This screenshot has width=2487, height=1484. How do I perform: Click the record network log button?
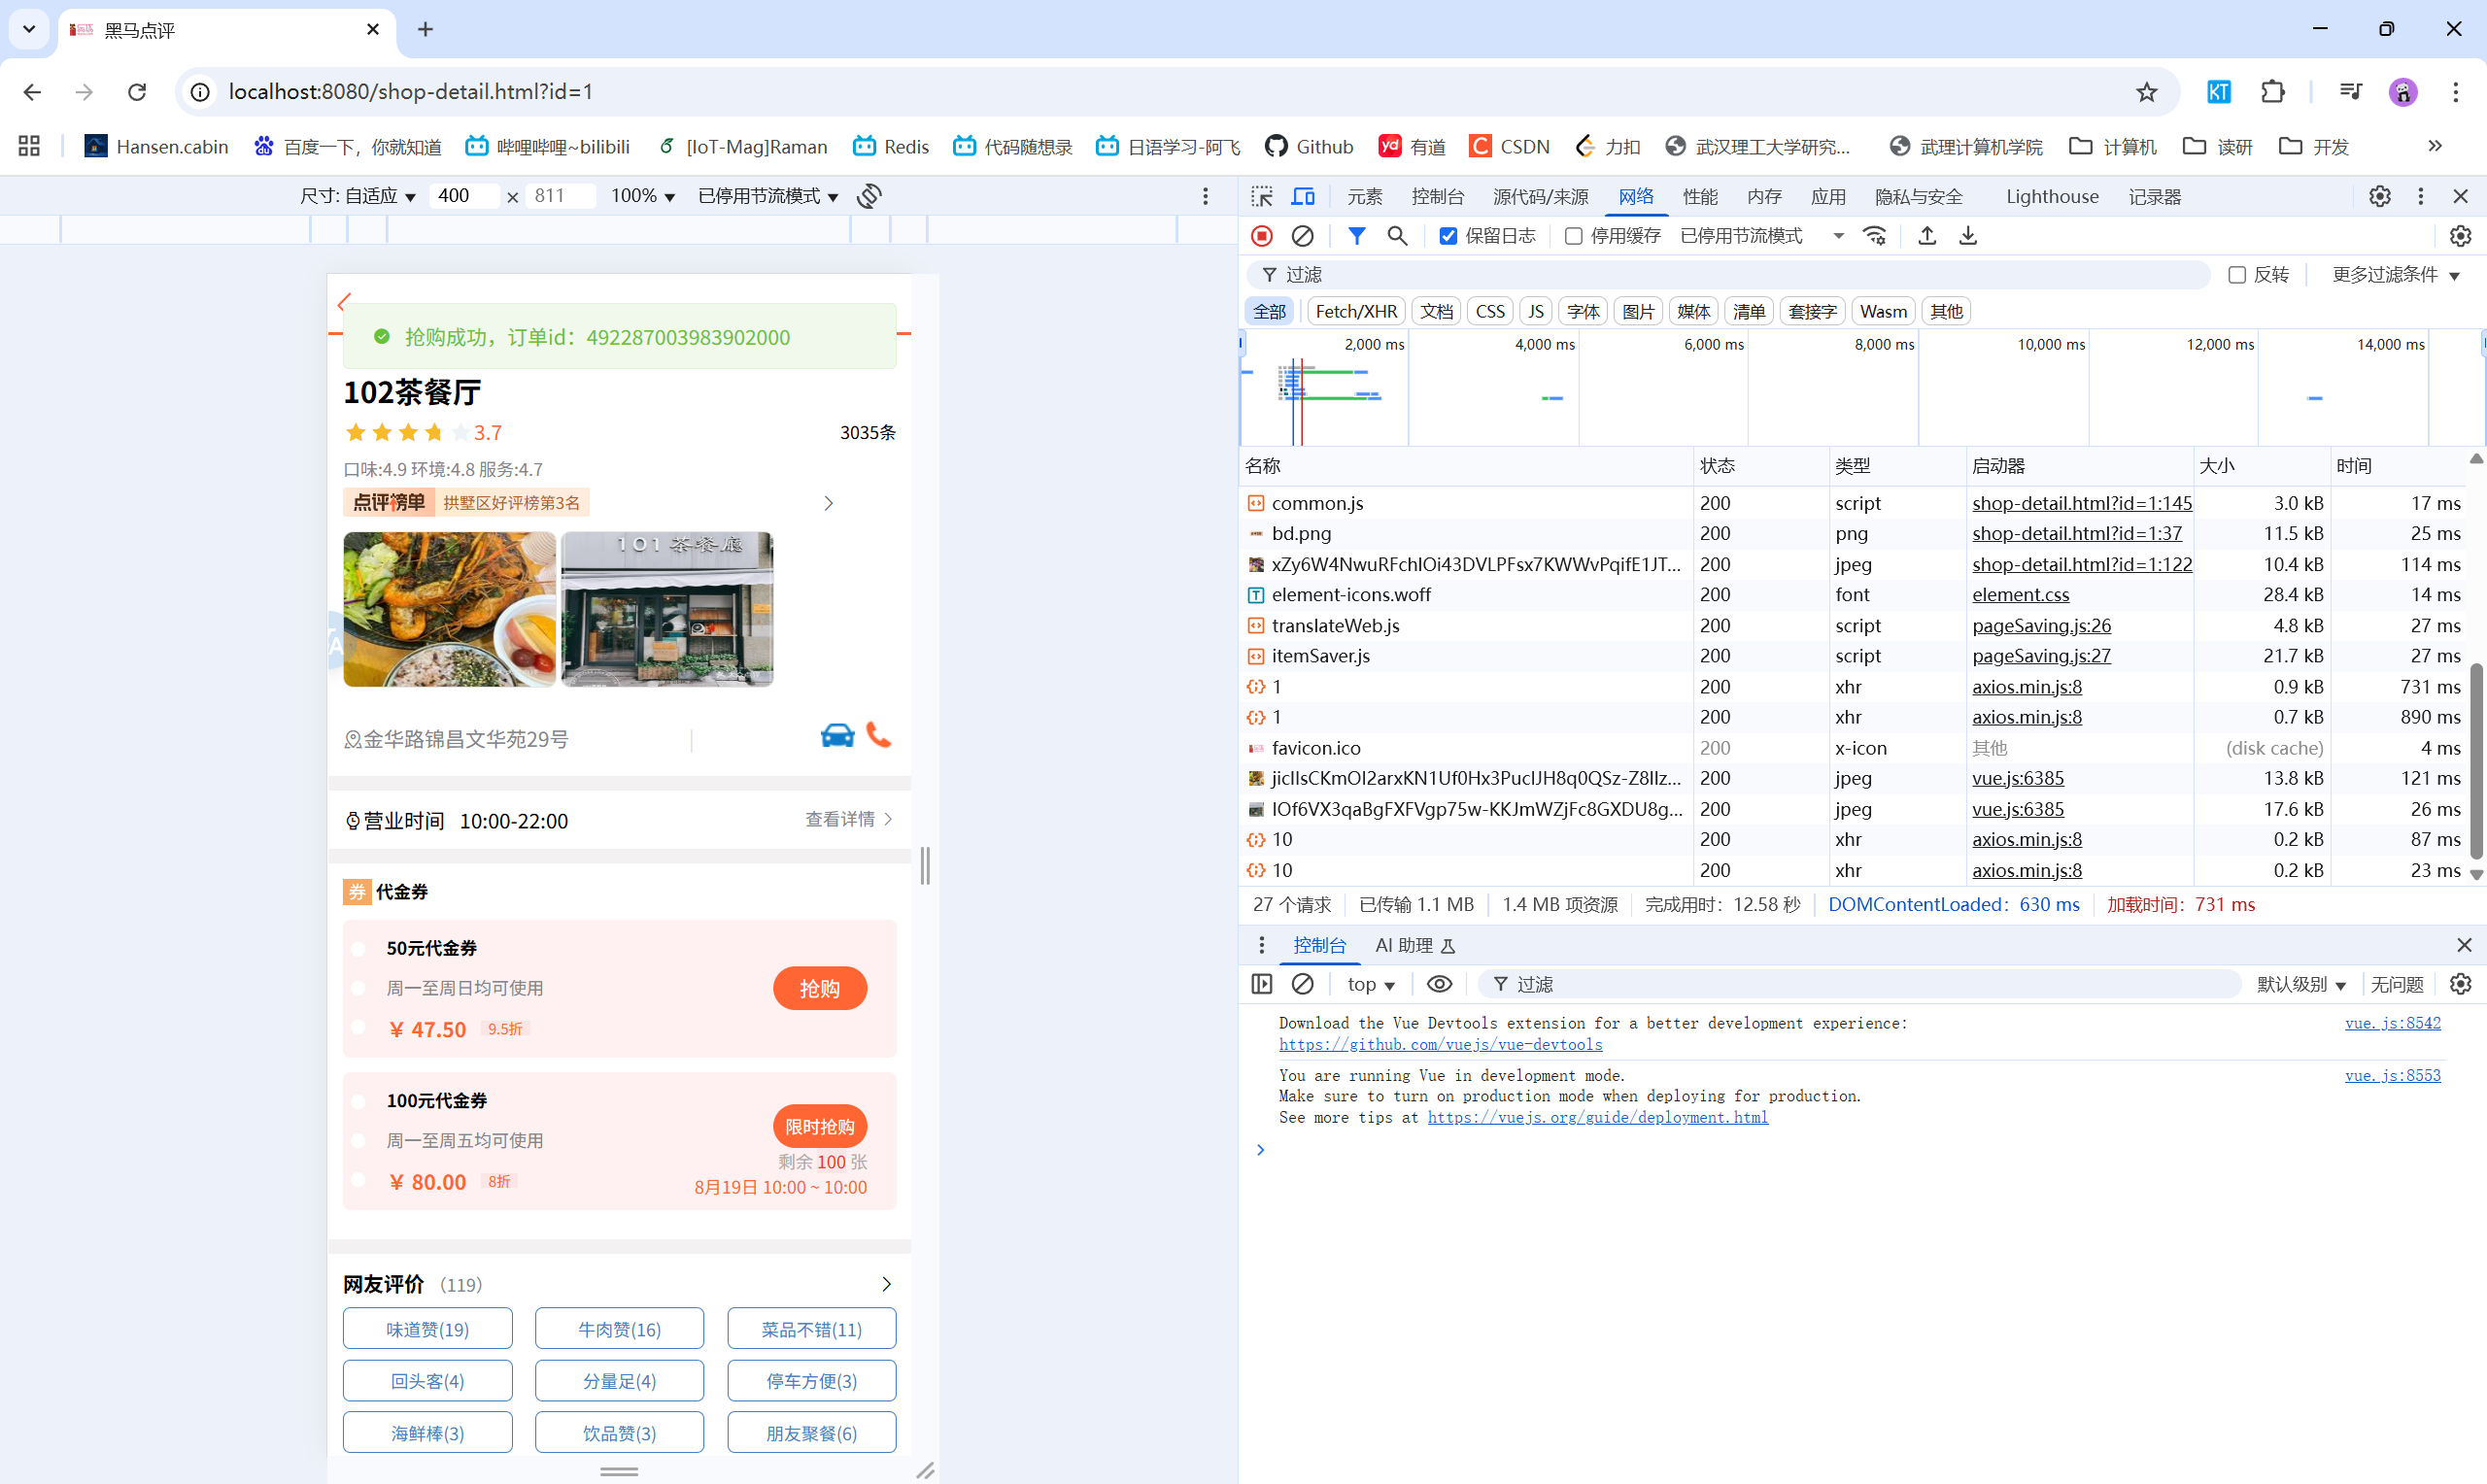1261,236
